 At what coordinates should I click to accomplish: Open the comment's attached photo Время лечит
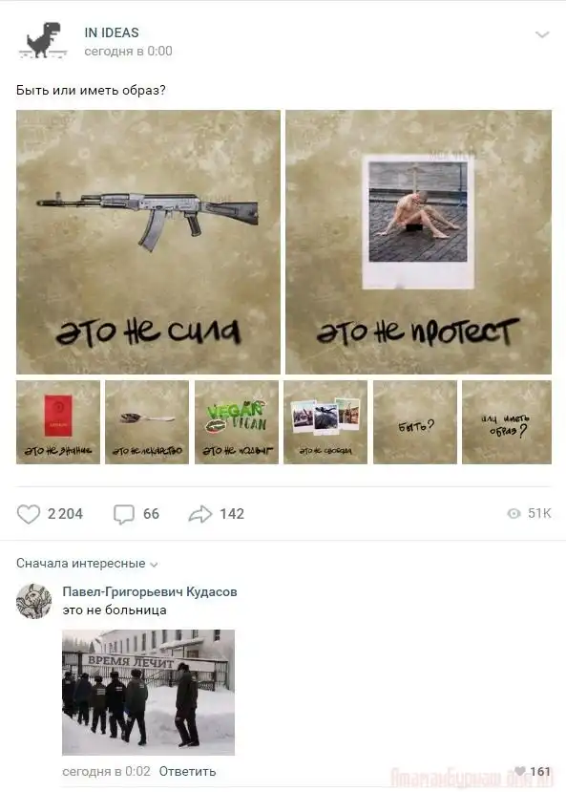coord(148,693)
